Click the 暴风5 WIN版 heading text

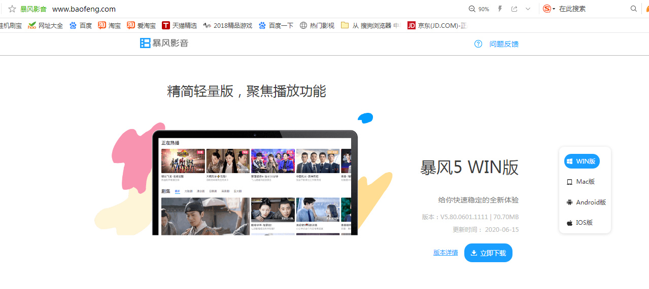coord(469,168)
